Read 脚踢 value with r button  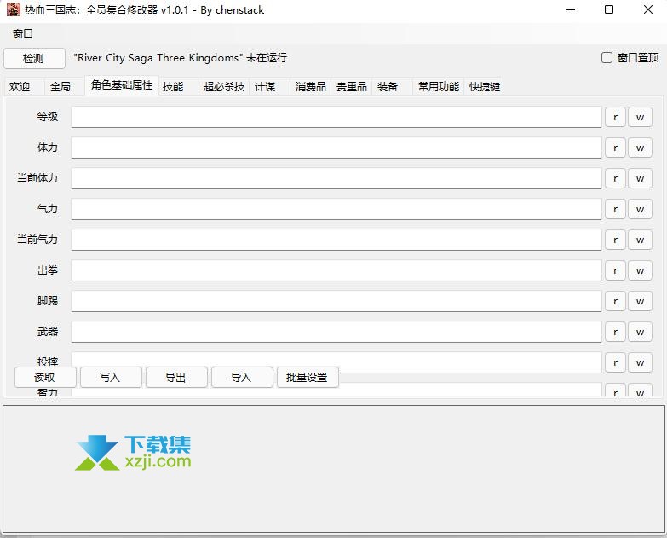(x=615, y=301)
